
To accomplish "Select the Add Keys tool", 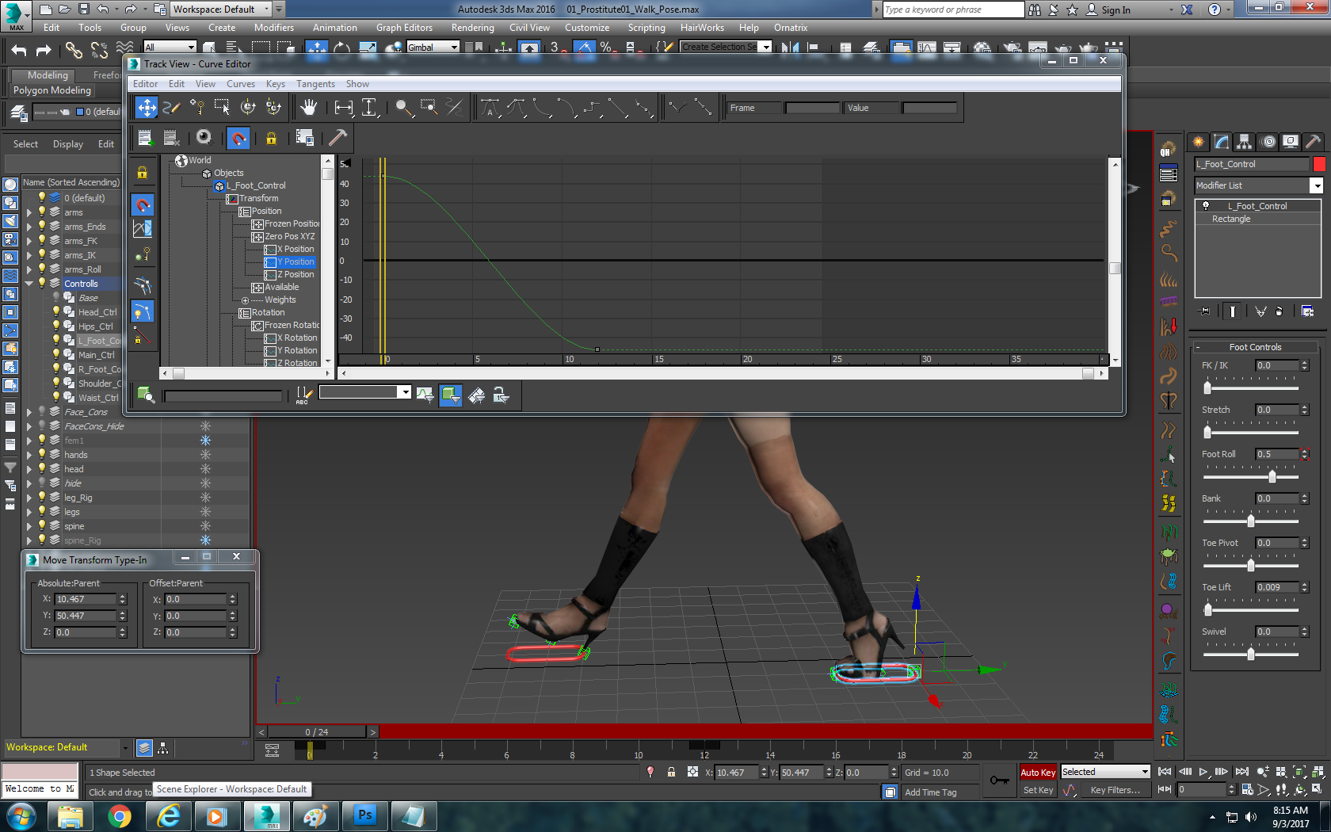I will point(197,107).
